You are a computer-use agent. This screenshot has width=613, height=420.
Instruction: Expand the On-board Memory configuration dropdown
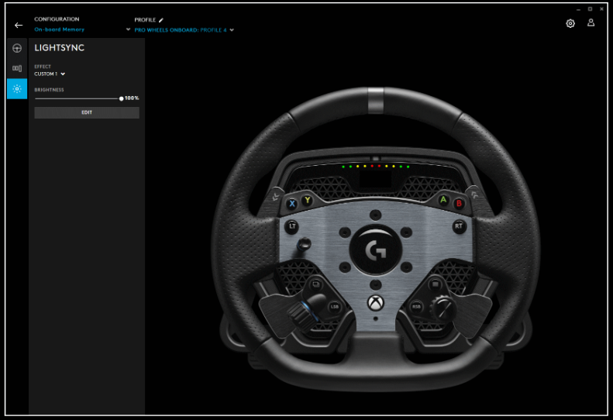[128, 30]
